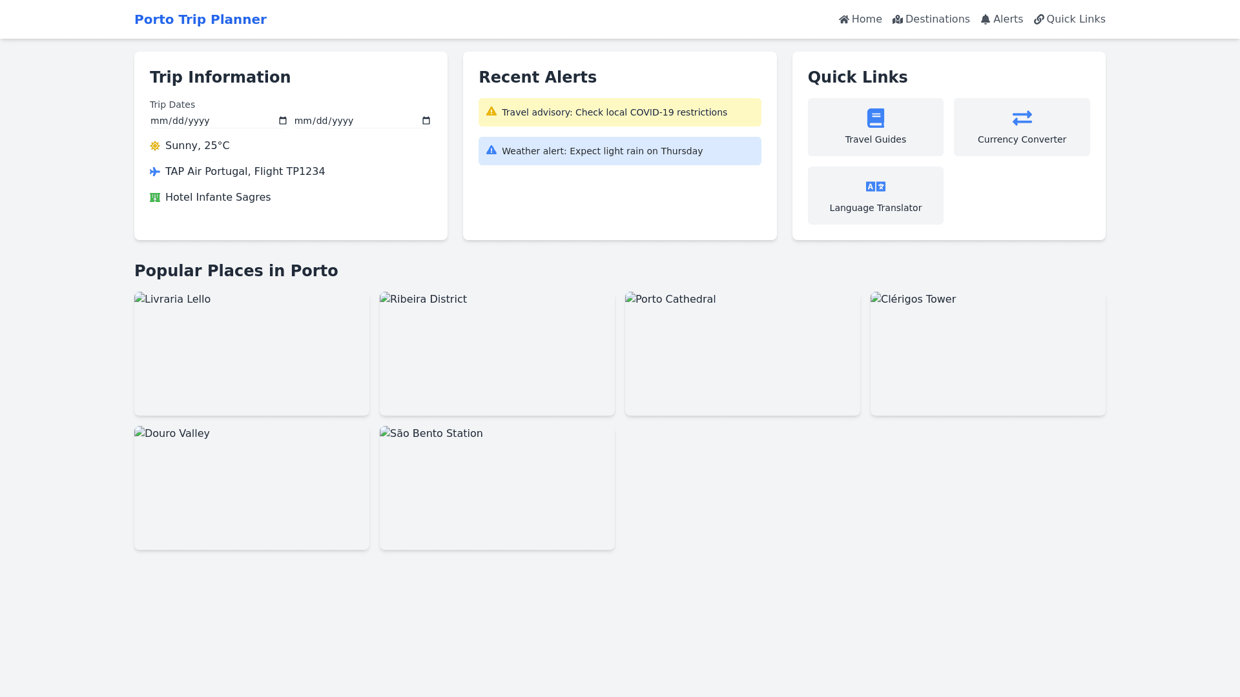Click the sun weather icon
The height and width of the screenshot is (697, 1240).
[155, 146]
